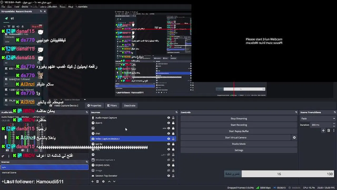
Task: Open the Scene Collection menu
Action: (48, 7)
